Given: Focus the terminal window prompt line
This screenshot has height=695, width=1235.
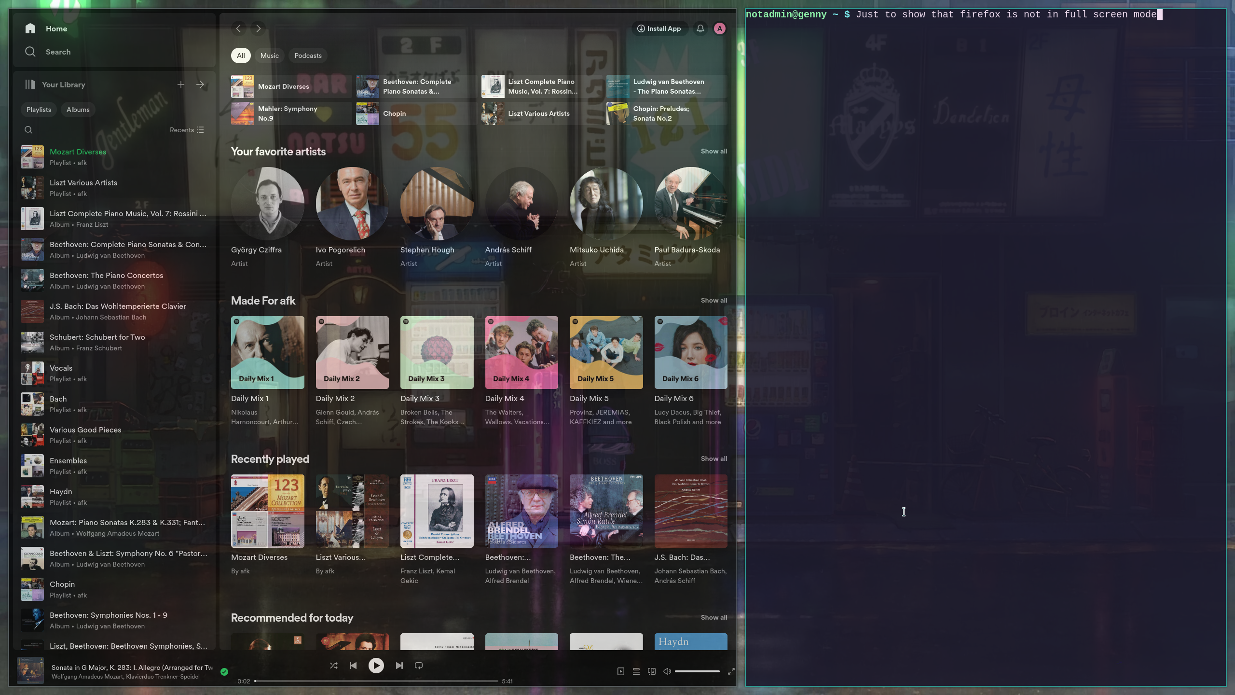Looking at the screenshot, I should point(954,14).
